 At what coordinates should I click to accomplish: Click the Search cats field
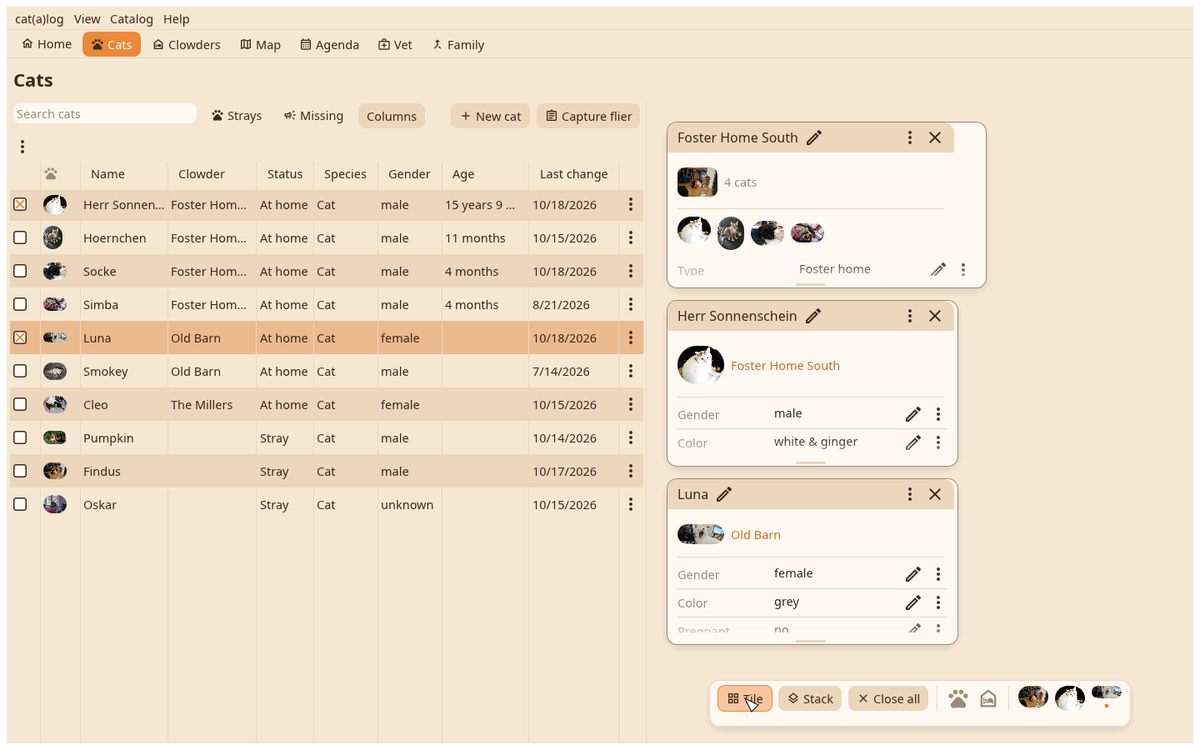coord(105,114)
